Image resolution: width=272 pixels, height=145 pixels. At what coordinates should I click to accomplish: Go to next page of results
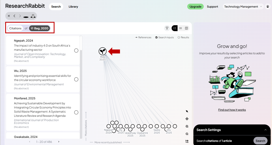pyautogui.click(x=59, y=142)
